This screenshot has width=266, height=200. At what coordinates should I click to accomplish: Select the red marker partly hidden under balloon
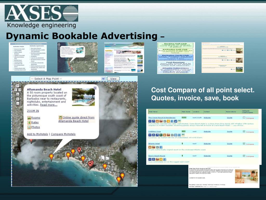click(x=31, y=141)
